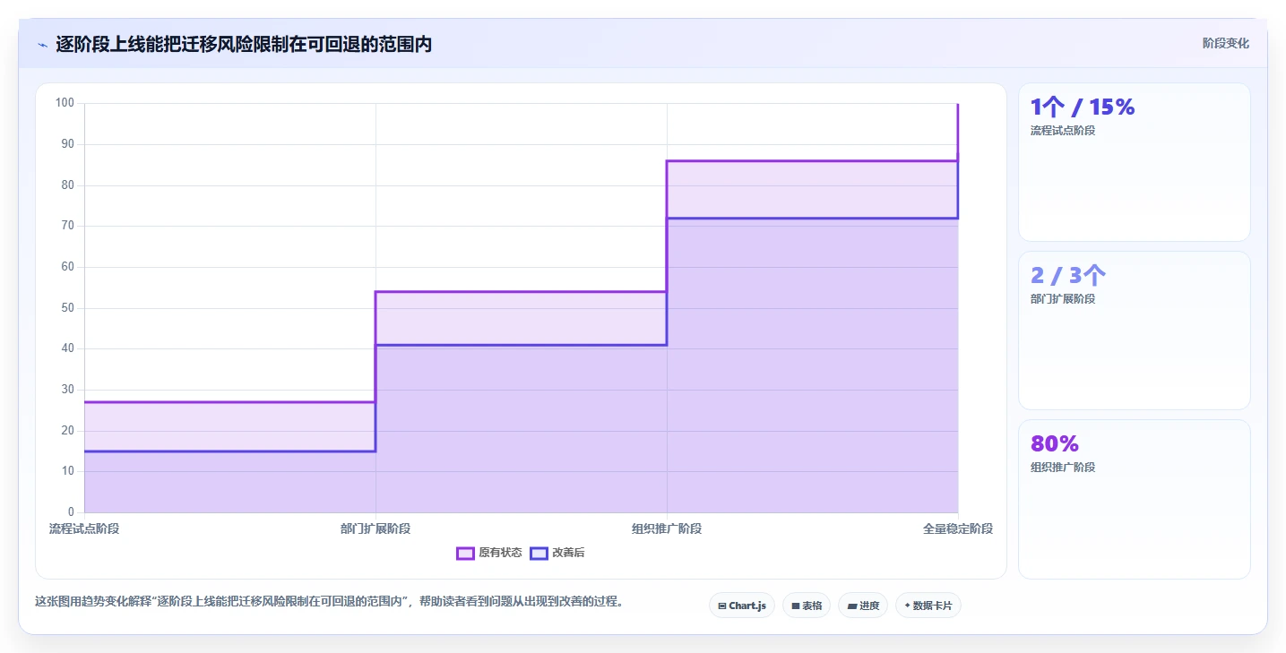Viewport: 1286px width, 653px height.
Task: Click the 阶段变化 label in header
Action: pos(1225,43)
